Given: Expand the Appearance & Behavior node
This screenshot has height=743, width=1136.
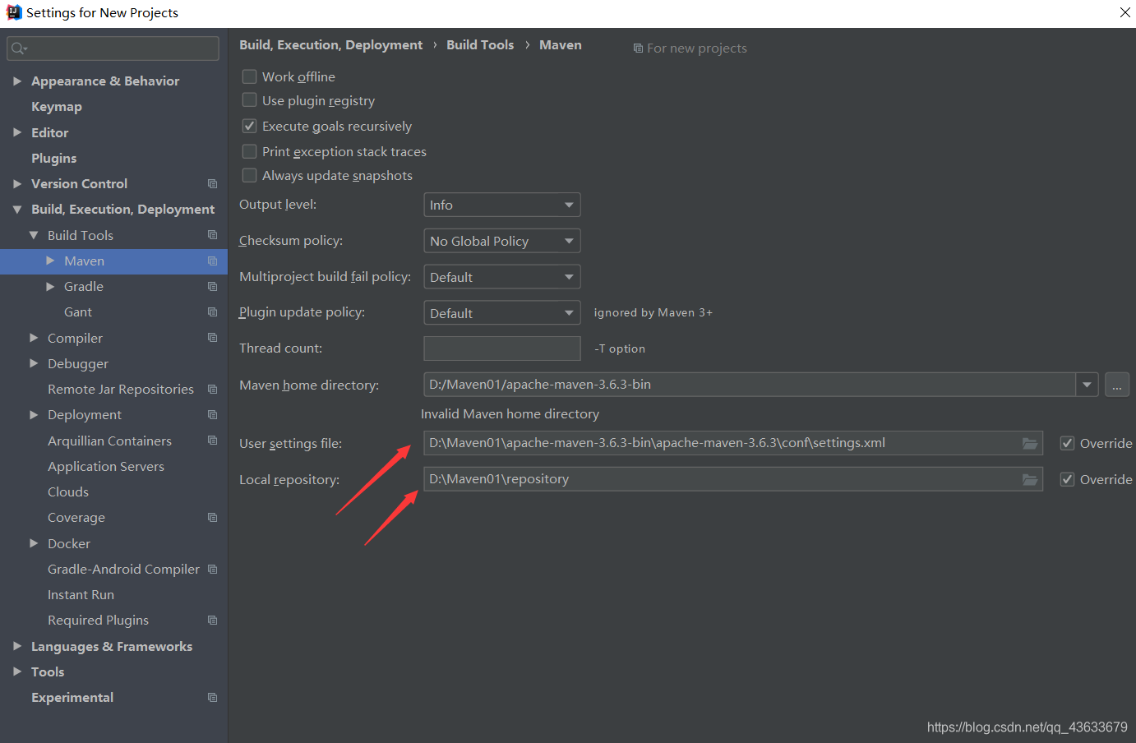Looking at the screenshot, I should [17, 81].
